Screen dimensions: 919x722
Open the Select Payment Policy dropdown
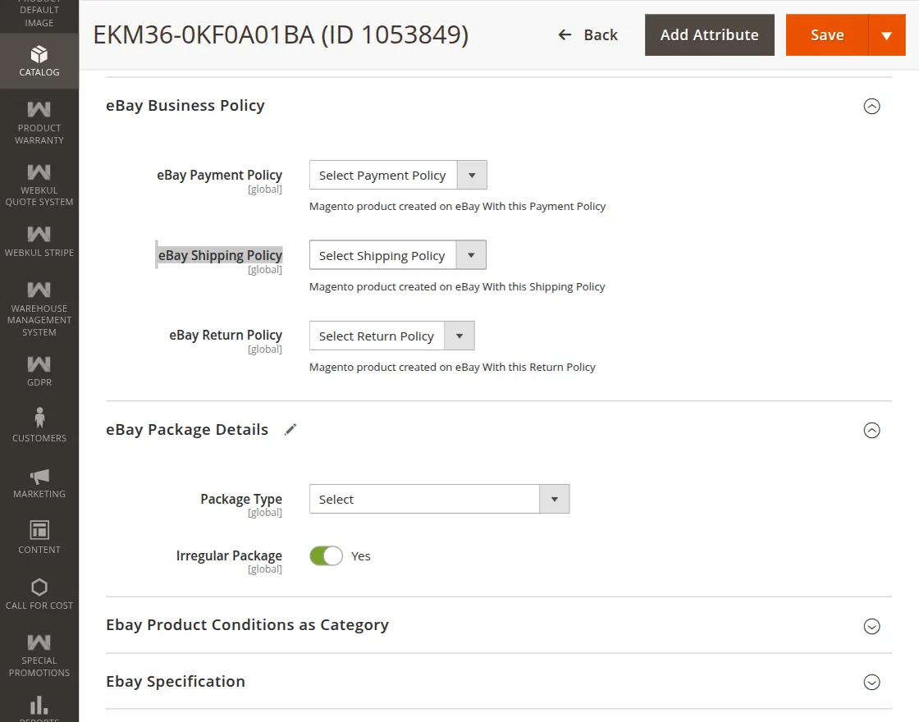pos(398,176)
